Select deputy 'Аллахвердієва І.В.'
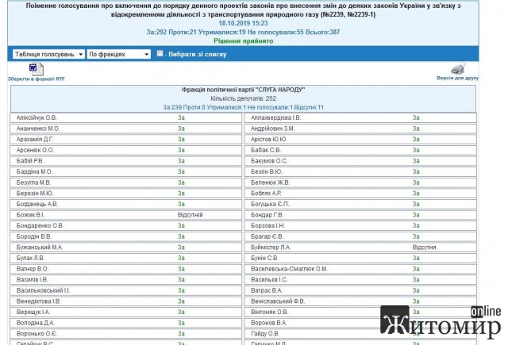Screen dimensions: 508x345 [x=275, y=118]
